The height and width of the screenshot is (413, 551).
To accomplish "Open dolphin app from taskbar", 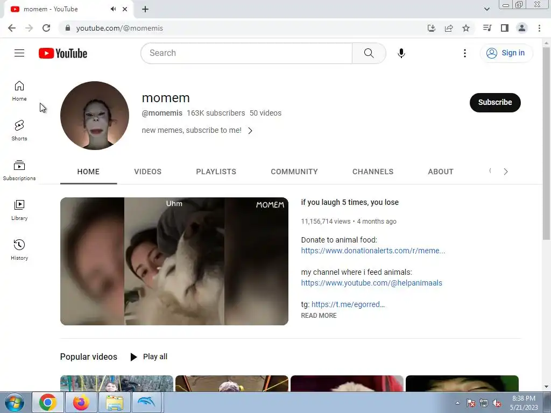I will (147, 402).
